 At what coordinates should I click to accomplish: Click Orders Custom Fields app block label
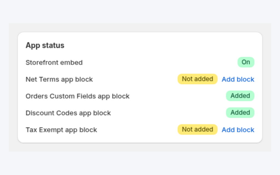(x=77, y=96)
